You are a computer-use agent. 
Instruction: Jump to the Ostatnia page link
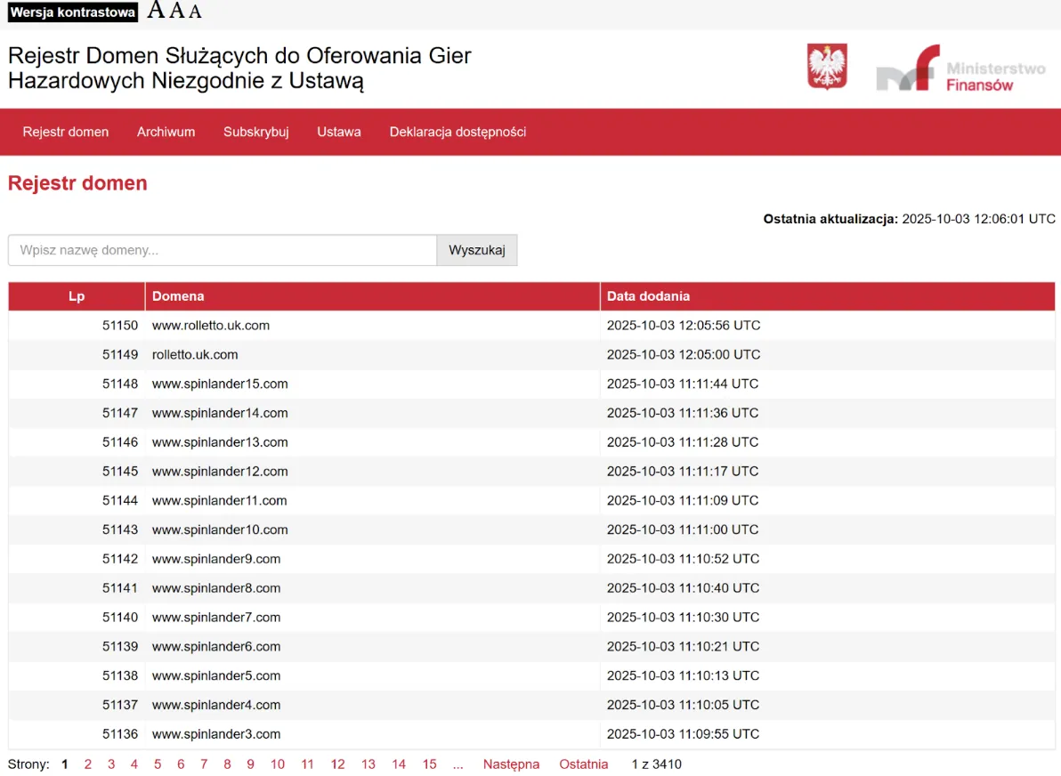pos(584,764)
